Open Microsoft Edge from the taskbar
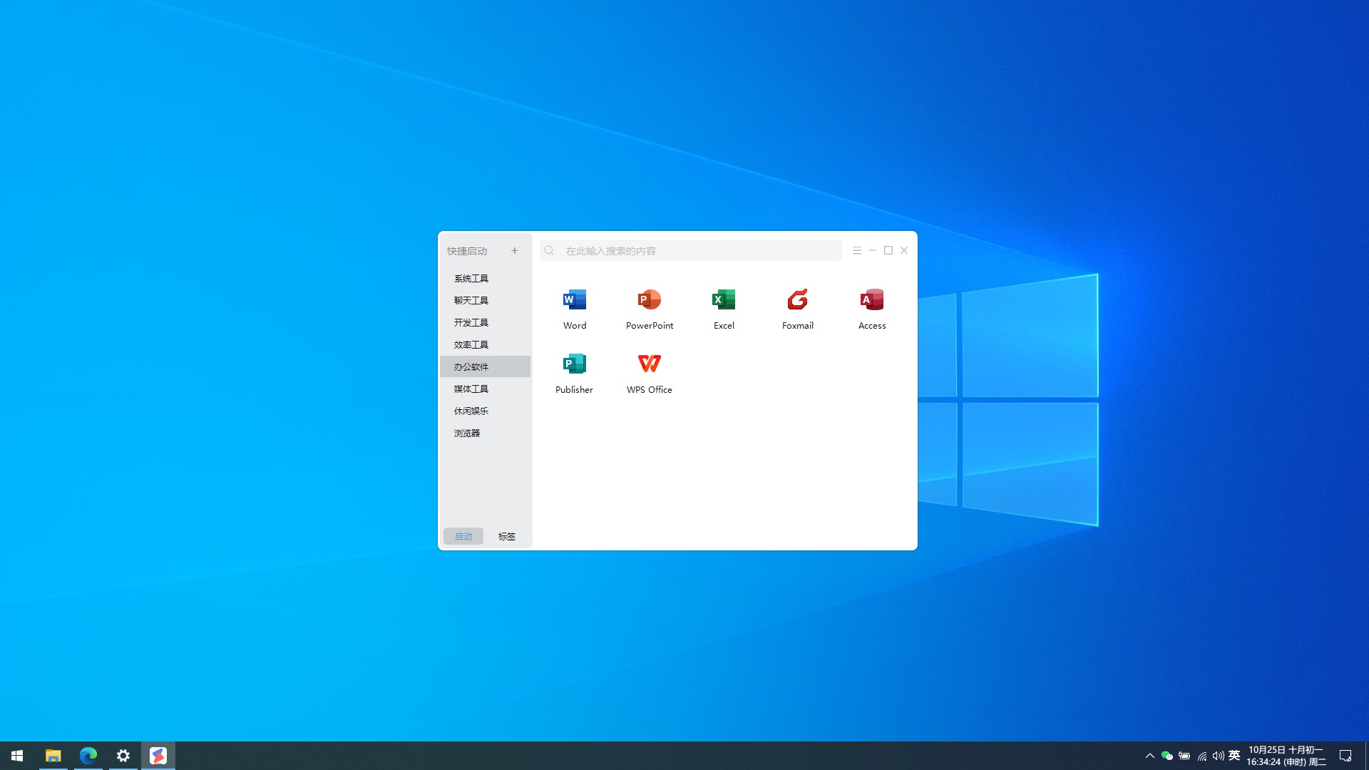Viewport: 1369px width, 770px height. click(88, 756)
